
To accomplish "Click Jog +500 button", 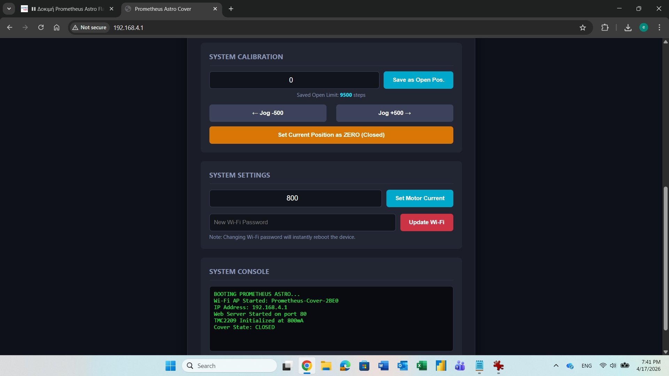I will pos(394,113).
